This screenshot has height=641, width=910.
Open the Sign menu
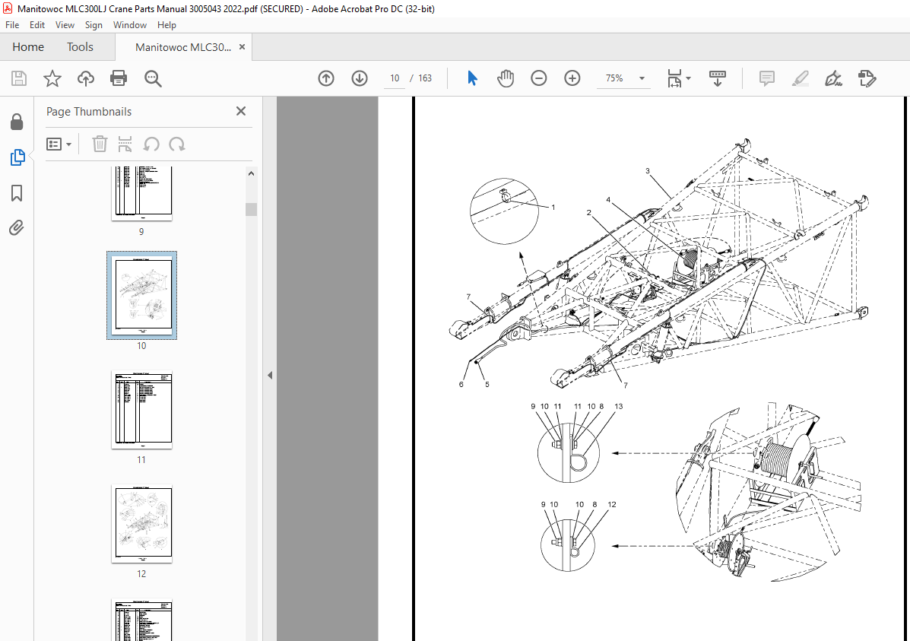(x=94, y=25)
